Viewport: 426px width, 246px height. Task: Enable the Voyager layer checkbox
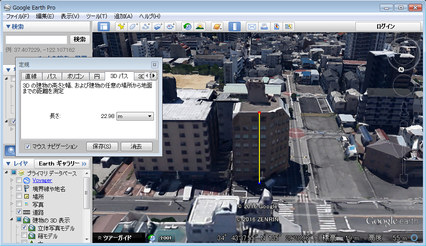click(x=19, y=180)
